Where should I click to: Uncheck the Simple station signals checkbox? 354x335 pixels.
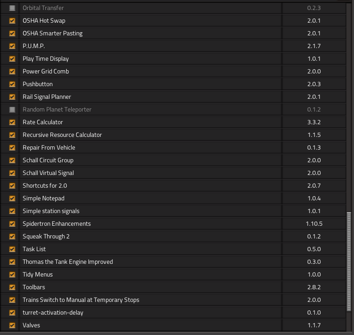pos(12,211)
